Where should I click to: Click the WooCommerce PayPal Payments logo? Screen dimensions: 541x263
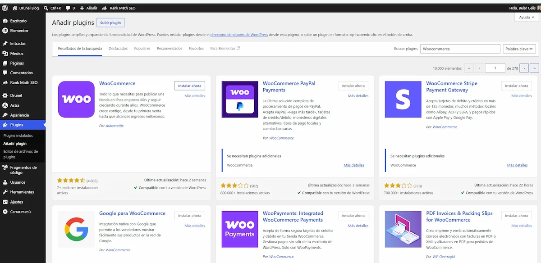pyautogui.click(x=239, y=99)
